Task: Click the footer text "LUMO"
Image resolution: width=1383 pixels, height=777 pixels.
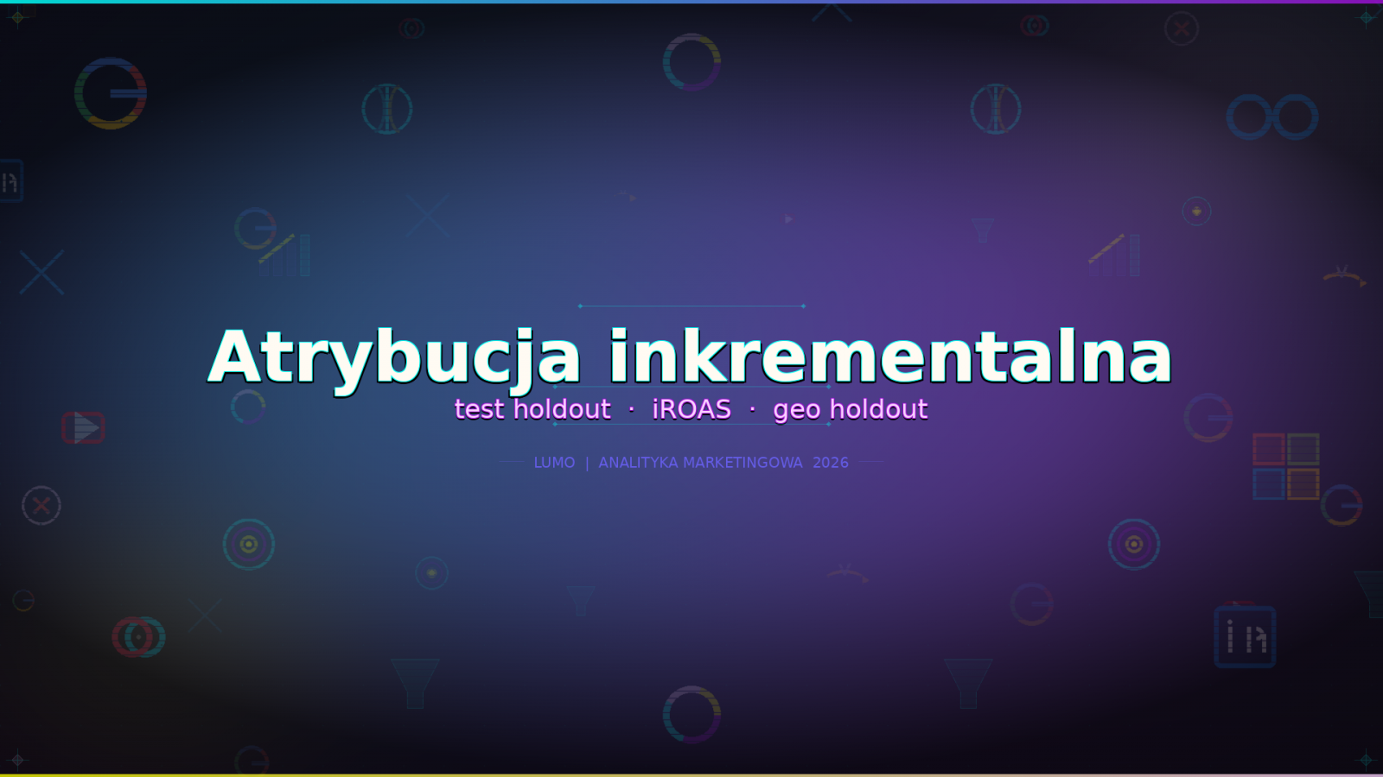Action: coord(554,463)
